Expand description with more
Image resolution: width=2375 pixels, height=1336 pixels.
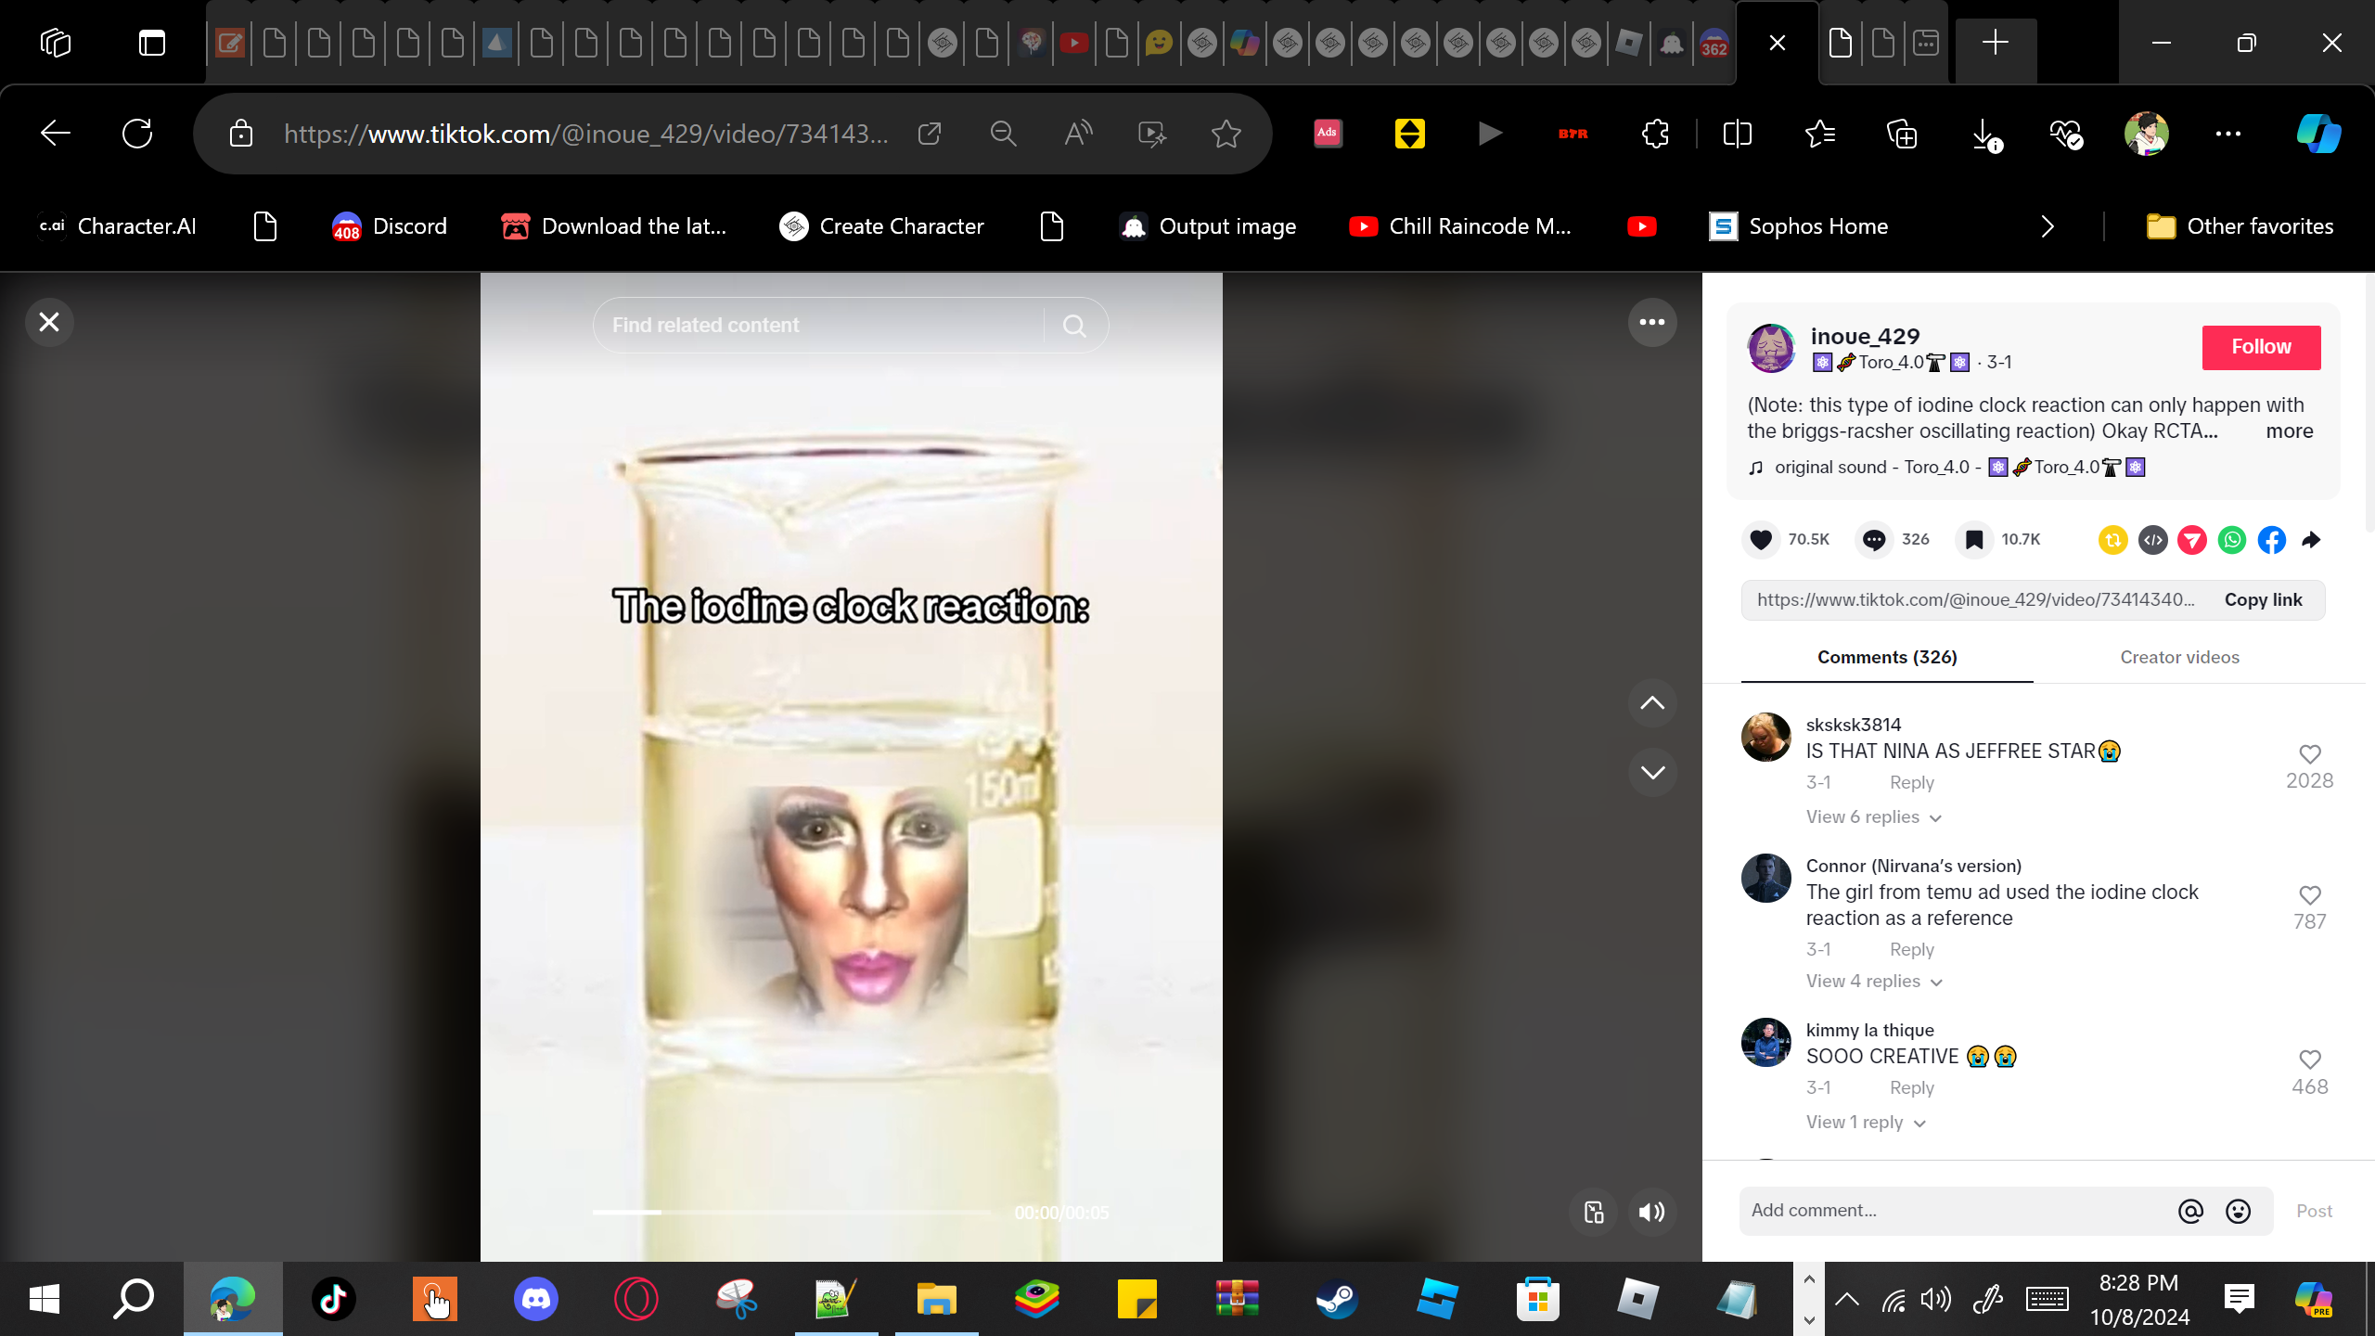(x=2289, y=431)
